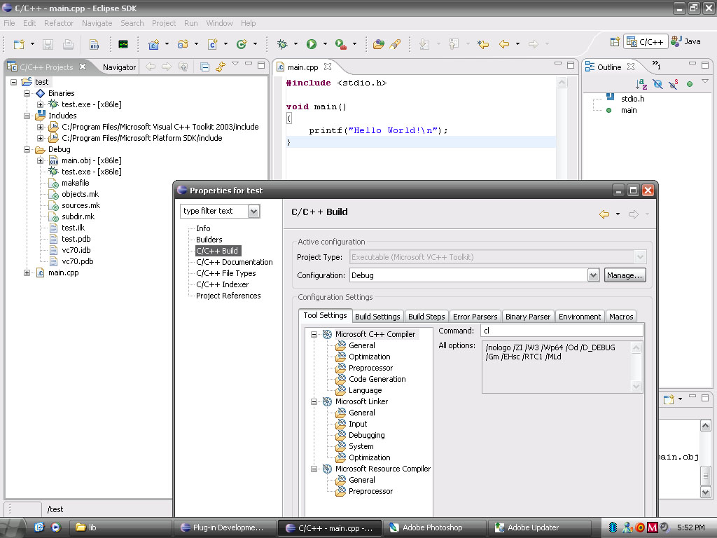The height and width of the screenshot is (538, 717).
Task: Click the Build All binary icon
Action: coord(95,44)
